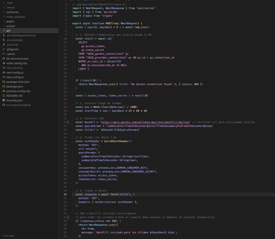
Task: Click the 'next/server' import path
Action: (x=146, y=8)
